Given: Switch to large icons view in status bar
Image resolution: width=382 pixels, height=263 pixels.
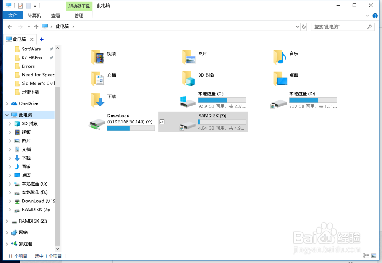Looking at the screenshot, I should [x=374, y=255].
